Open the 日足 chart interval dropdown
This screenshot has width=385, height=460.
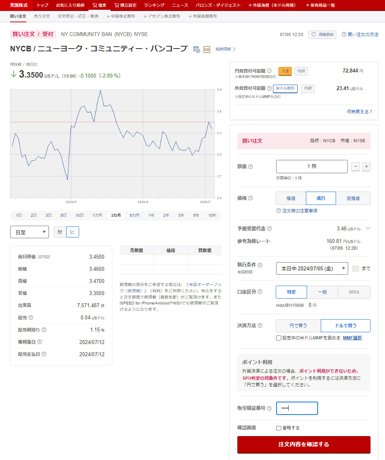click(29, 232)
